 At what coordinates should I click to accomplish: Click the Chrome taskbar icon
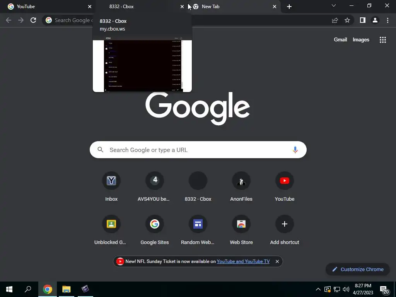pos(48,289)
